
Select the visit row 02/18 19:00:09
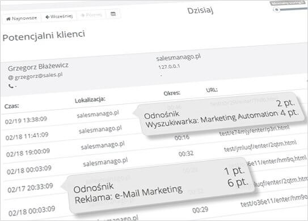28,153
